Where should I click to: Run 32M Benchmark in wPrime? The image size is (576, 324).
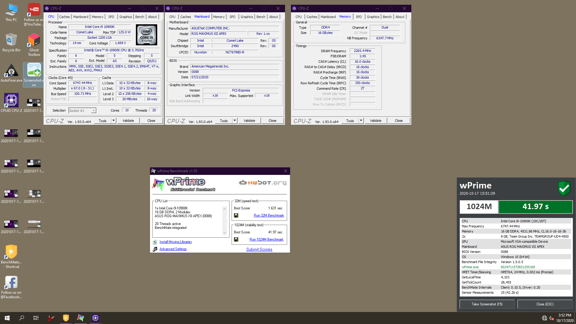[269, 215]
